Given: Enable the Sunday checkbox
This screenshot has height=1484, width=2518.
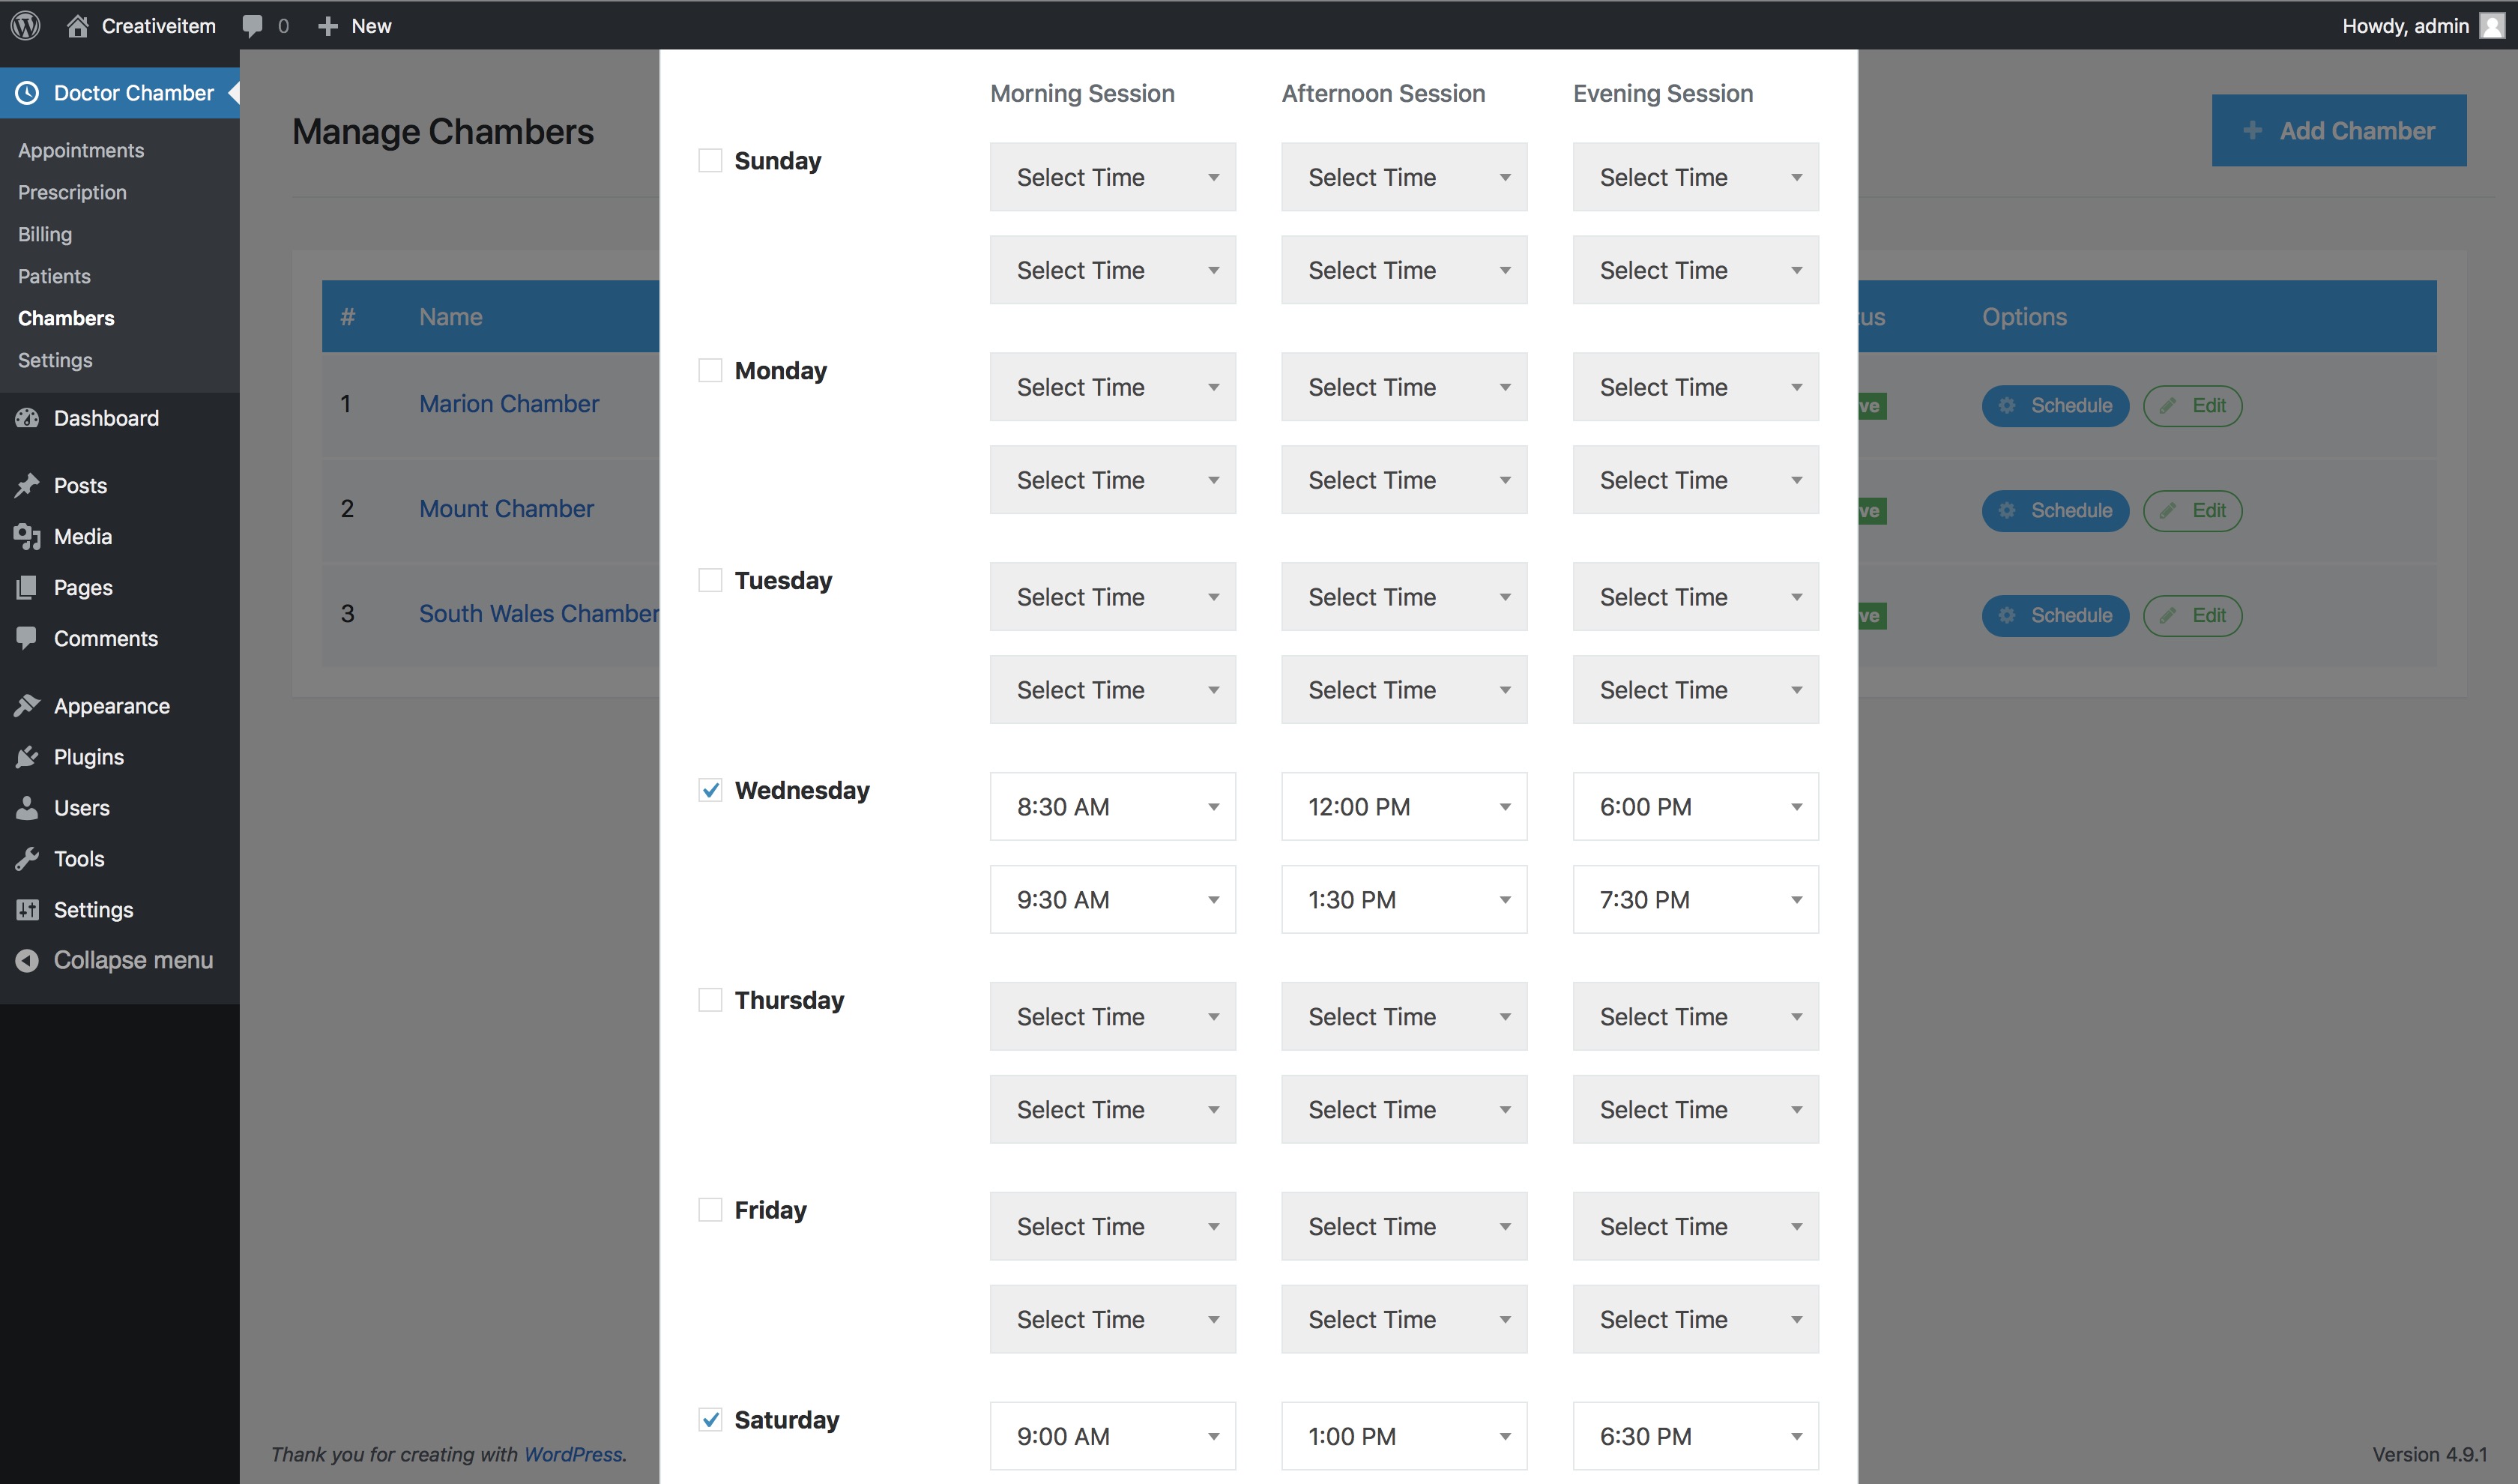Looking at the screenshot, I should coord(710,160).
